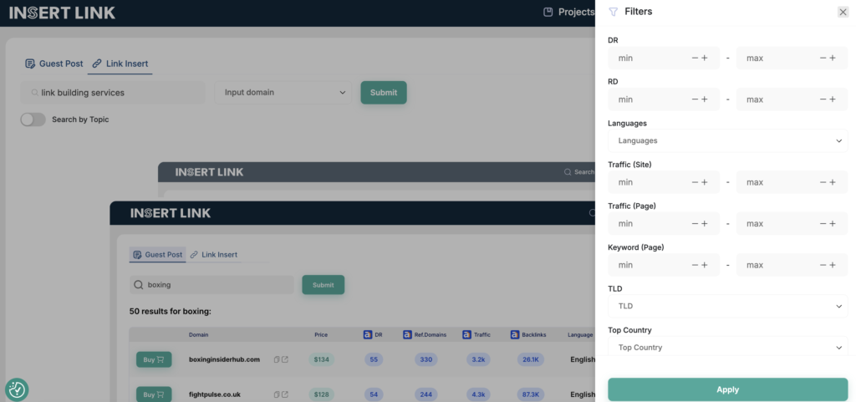Expand the Languages dropdown
The height and width of the screenshot is (402, 856).
(x=728, y=140)
